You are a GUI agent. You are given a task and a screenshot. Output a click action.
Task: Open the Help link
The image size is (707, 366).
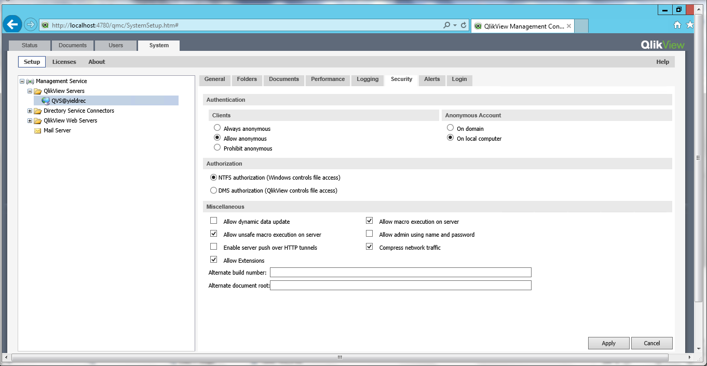pyautogui.click(x=662, y=62)
